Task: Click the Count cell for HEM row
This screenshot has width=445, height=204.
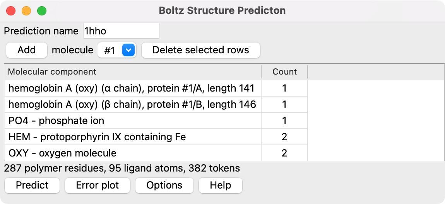Action: 284,137
